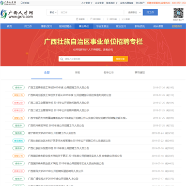The image size is (186, 186).
Task: Open the 首页 nav menu item
Action: pos(9,26)
